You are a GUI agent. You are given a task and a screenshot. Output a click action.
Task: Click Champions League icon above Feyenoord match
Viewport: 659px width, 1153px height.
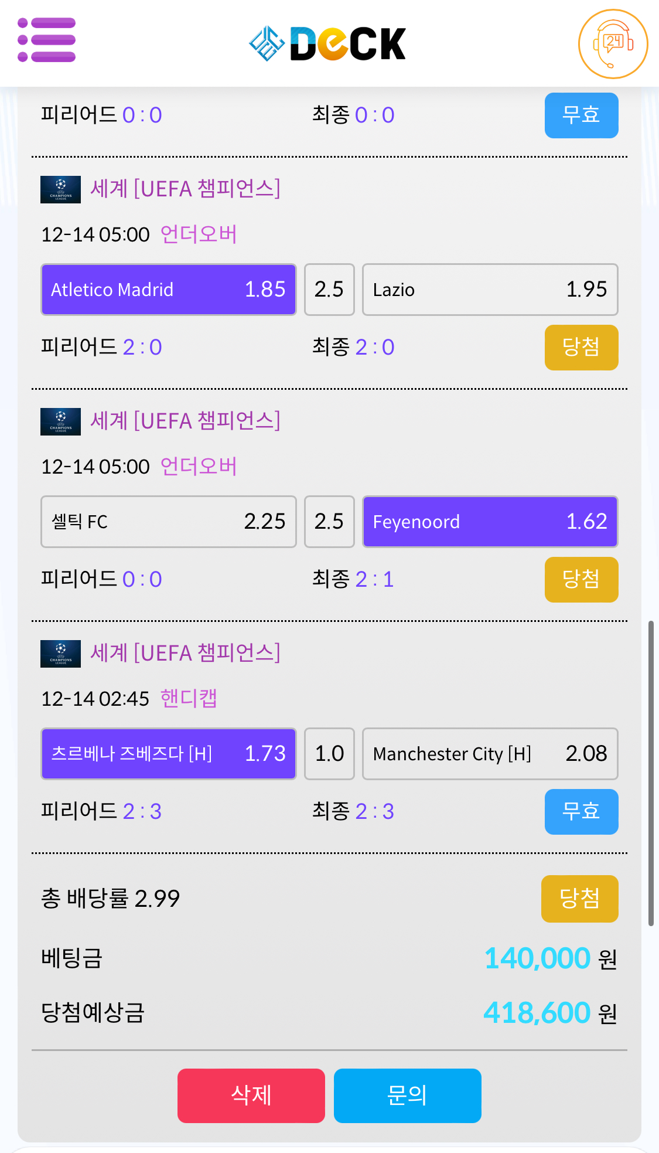(60, 421)
